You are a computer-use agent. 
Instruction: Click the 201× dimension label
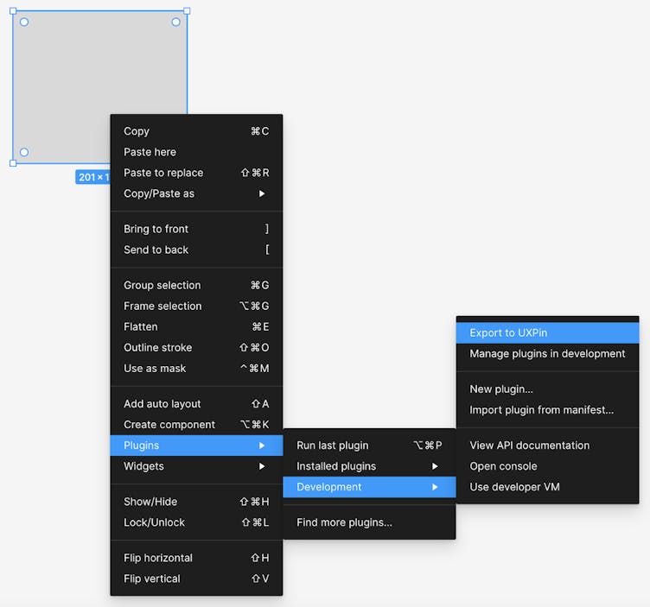coord(92,177)
